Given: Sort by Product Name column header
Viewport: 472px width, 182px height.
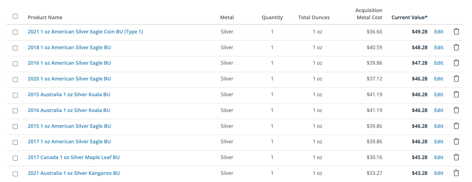Looking at the screenshot, I should 45,17.
